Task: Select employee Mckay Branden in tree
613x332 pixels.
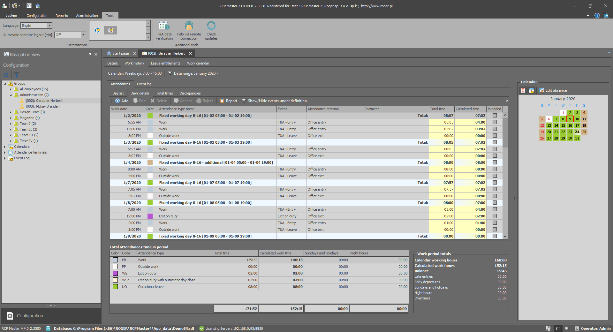Action: (x=42, y=106)
